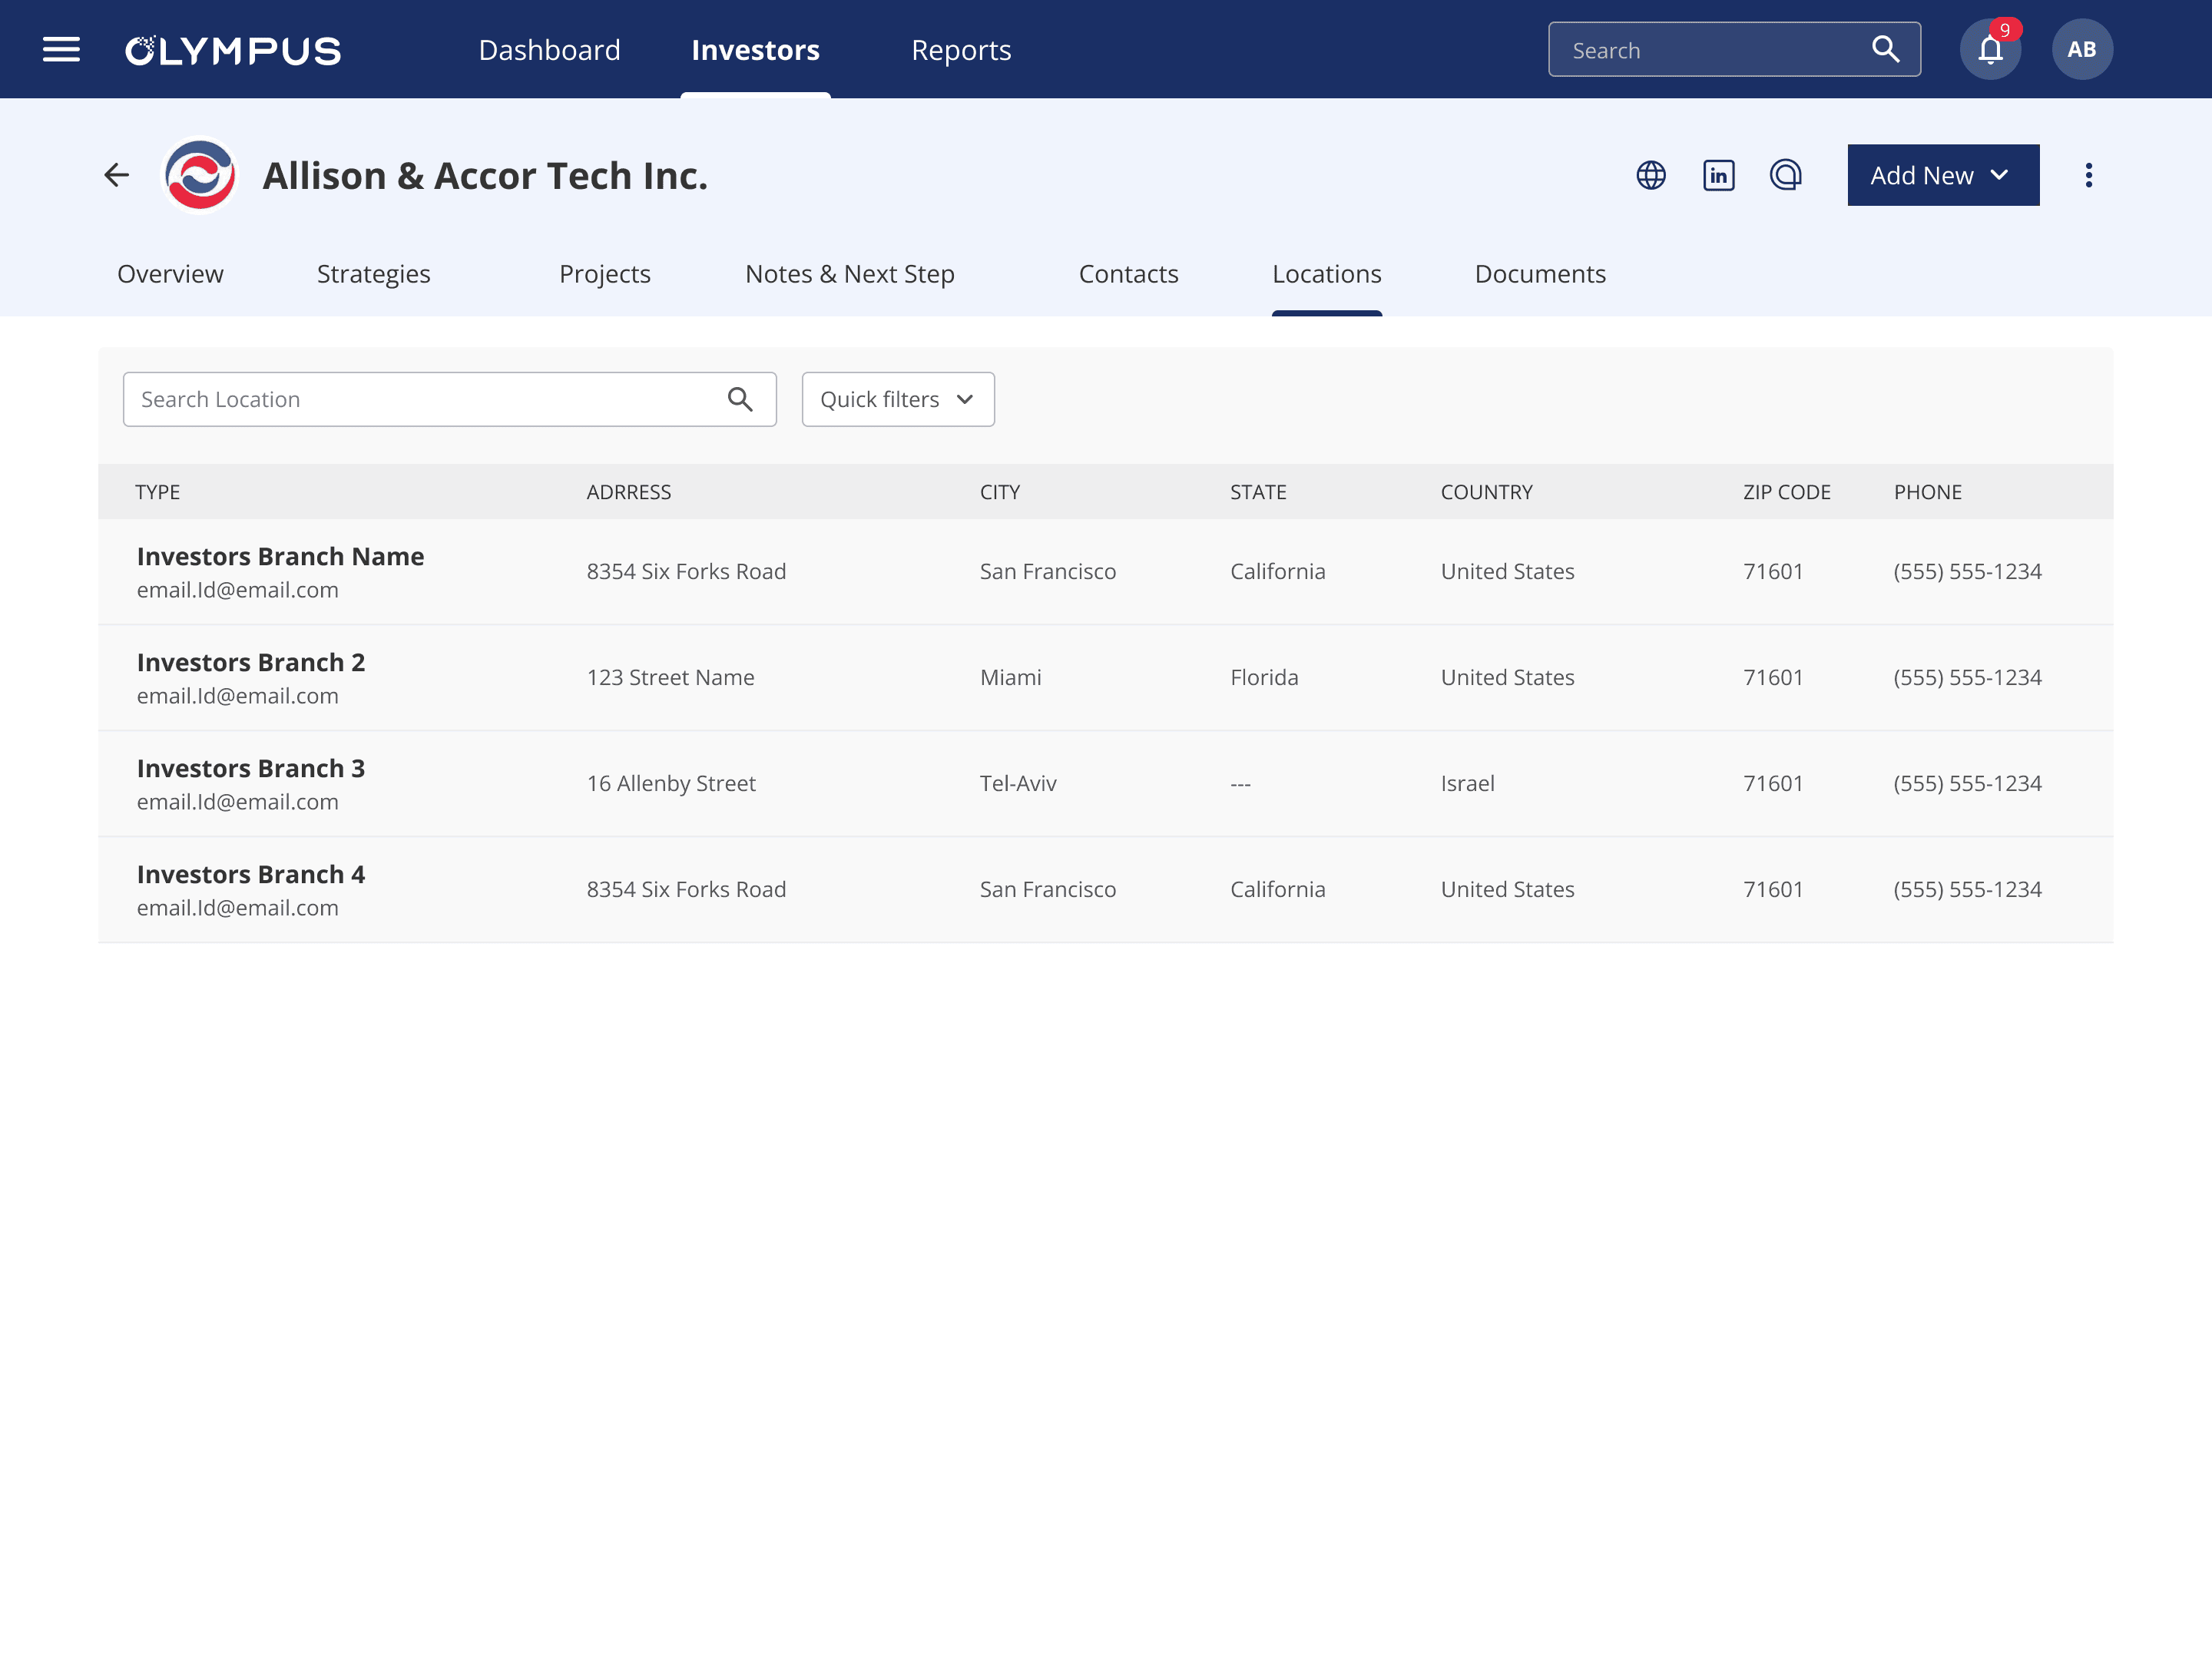Sort by the CITY column header
Screen dimensions: 2212x1665
click(x=999, y=492)
